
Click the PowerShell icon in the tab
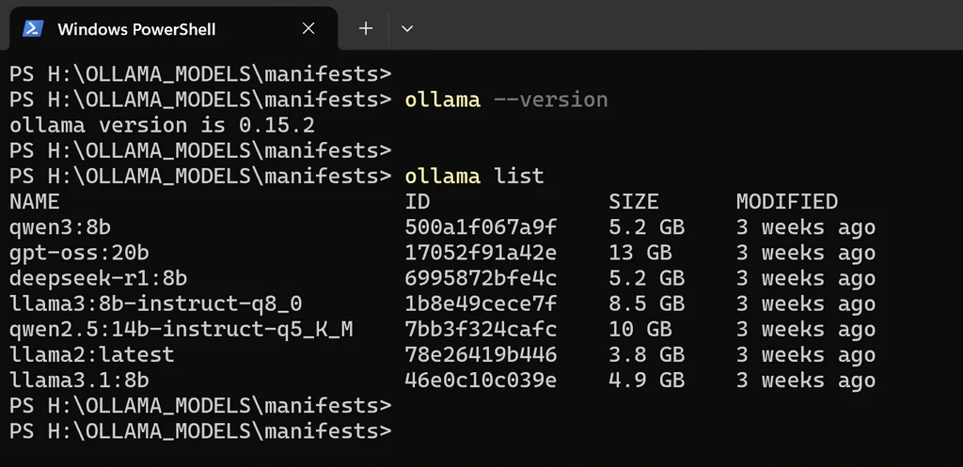(x=33, y=29)
